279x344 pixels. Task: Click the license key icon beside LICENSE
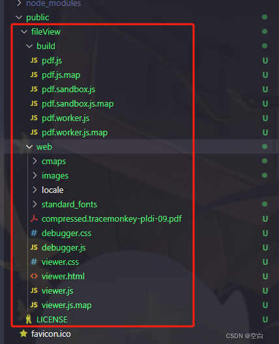tap(29, 319)
